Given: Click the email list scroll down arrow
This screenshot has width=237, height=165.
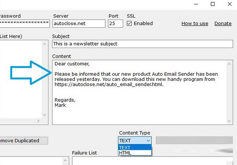Looking at the screenshot, I should 44,115.
